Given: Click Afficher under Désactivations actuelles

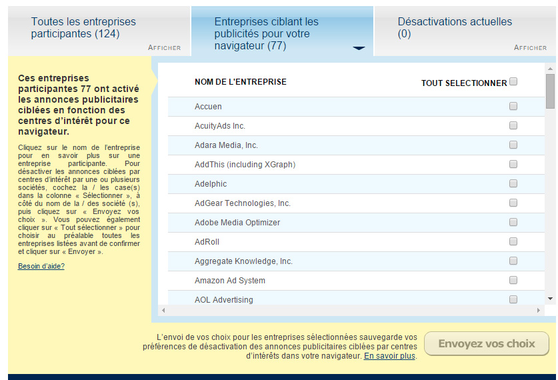Looking at the screenshot, I should tap(530, 48).
